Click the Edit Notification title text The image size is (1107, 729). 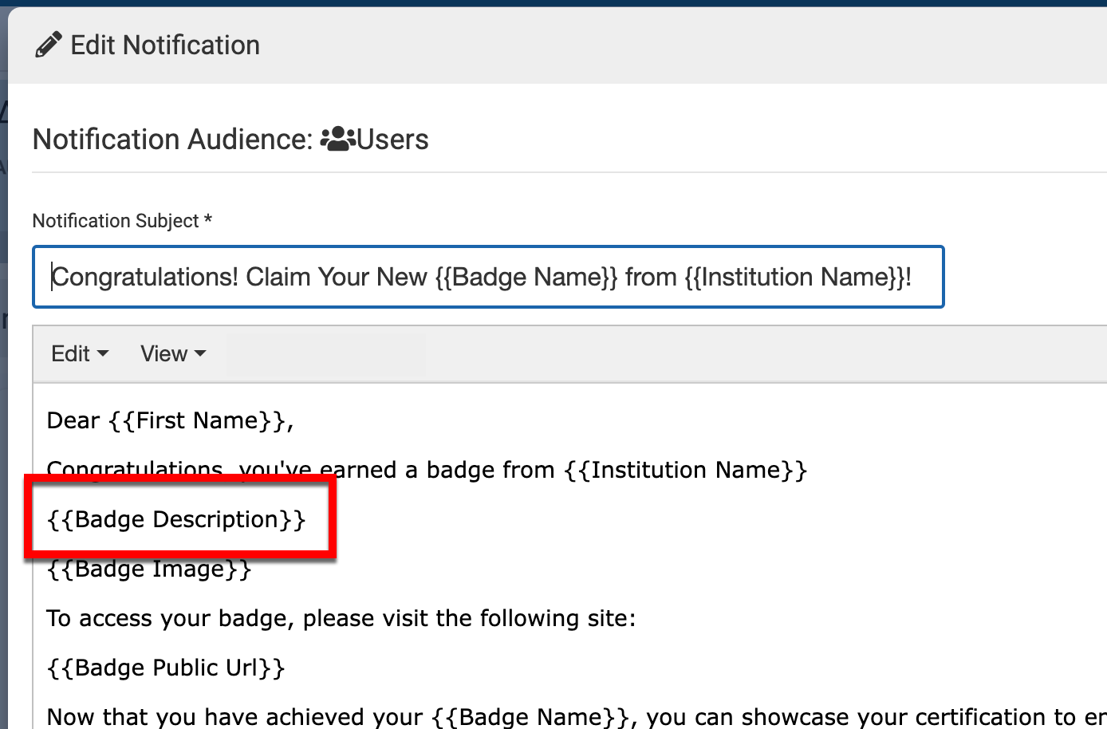[x=165, y=45]
